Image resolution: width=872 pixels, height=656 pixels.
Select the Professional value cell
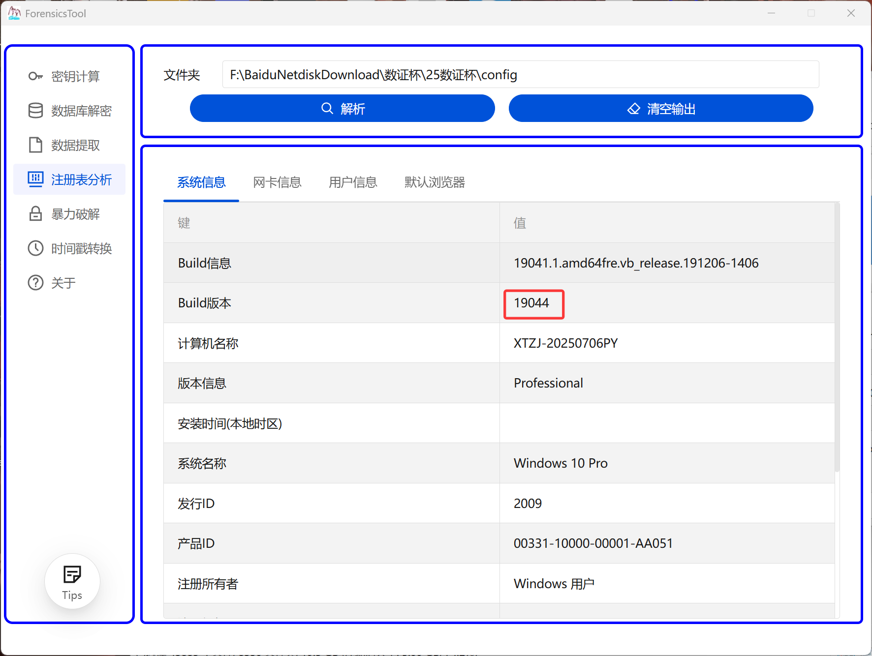pos(667,383)
